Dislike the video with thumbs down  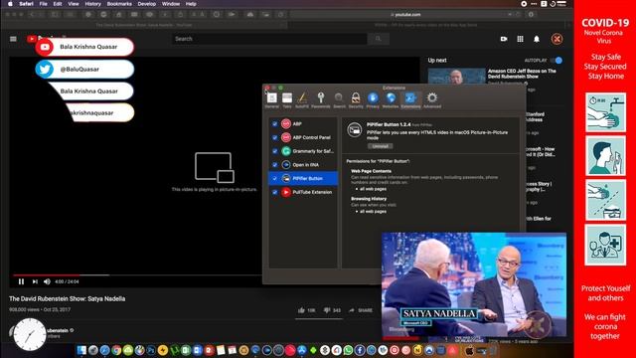click(x=332, y=310)
